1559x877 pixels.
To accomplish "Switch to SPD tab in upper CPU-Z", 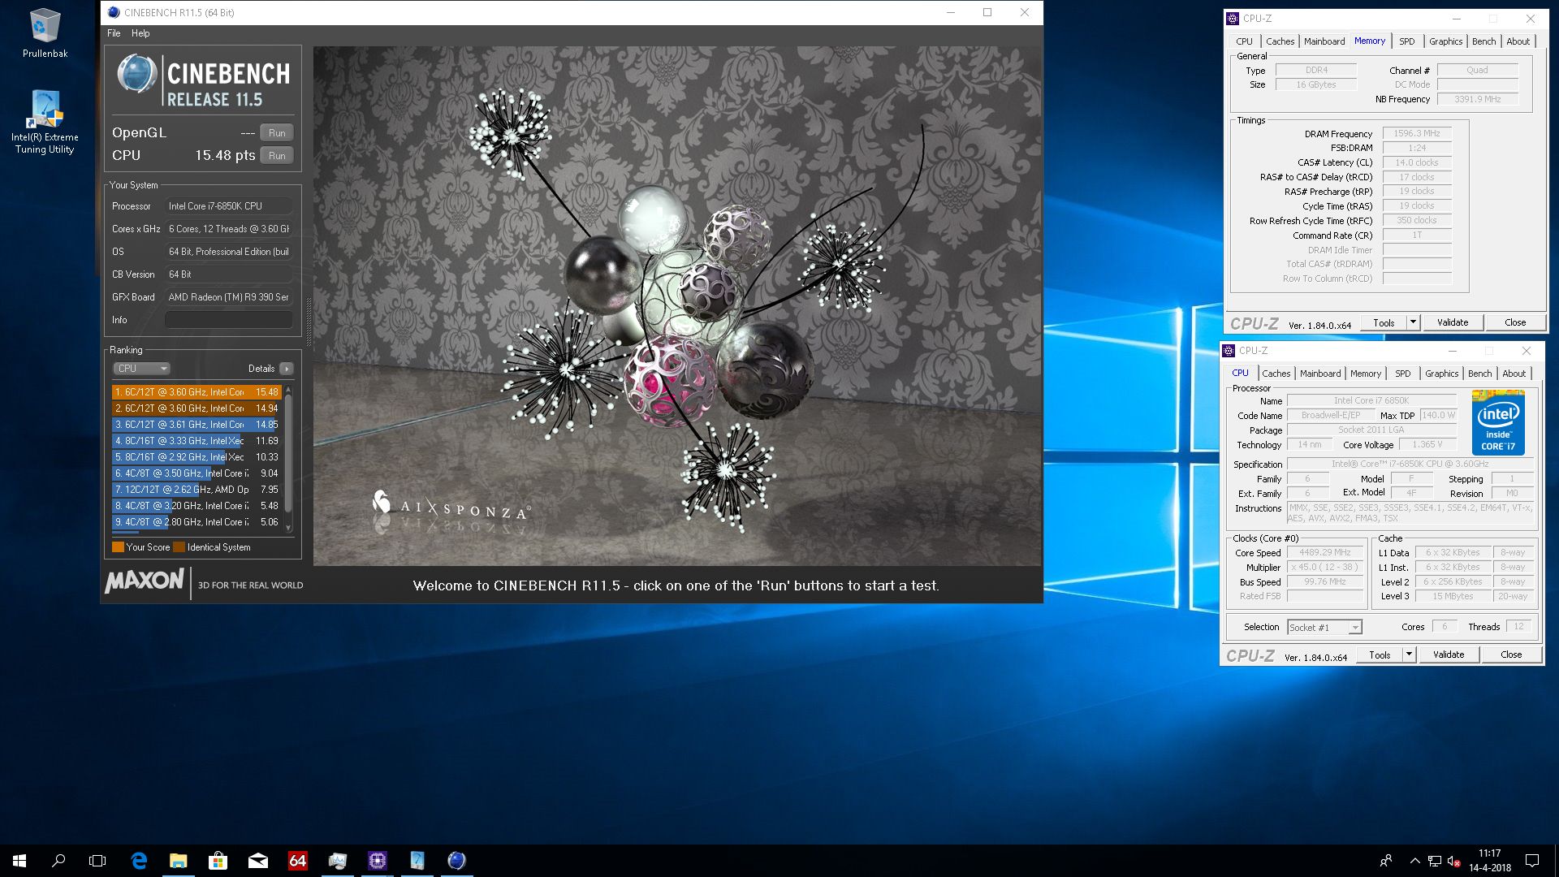I will (1407, 41).
